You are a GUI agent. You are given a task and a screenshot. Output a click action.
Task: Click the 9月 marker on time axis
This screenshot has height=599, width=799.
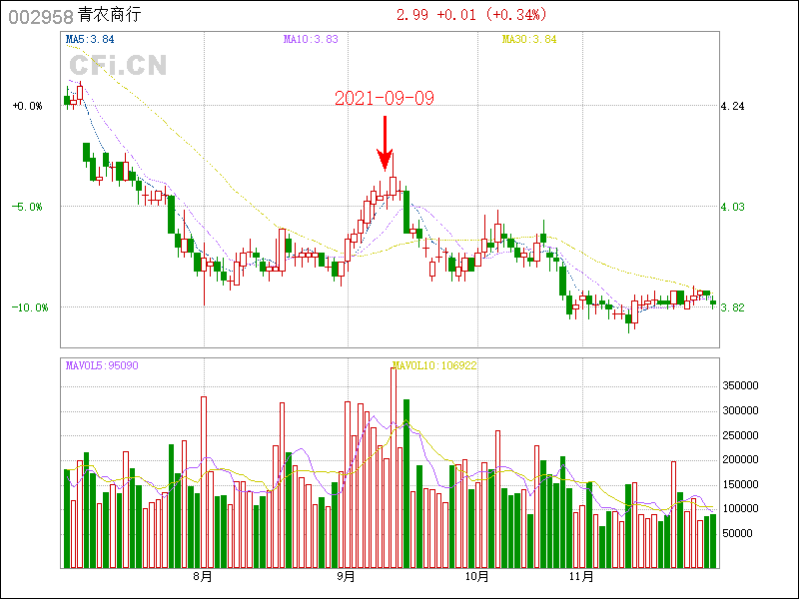click(347, 577)
